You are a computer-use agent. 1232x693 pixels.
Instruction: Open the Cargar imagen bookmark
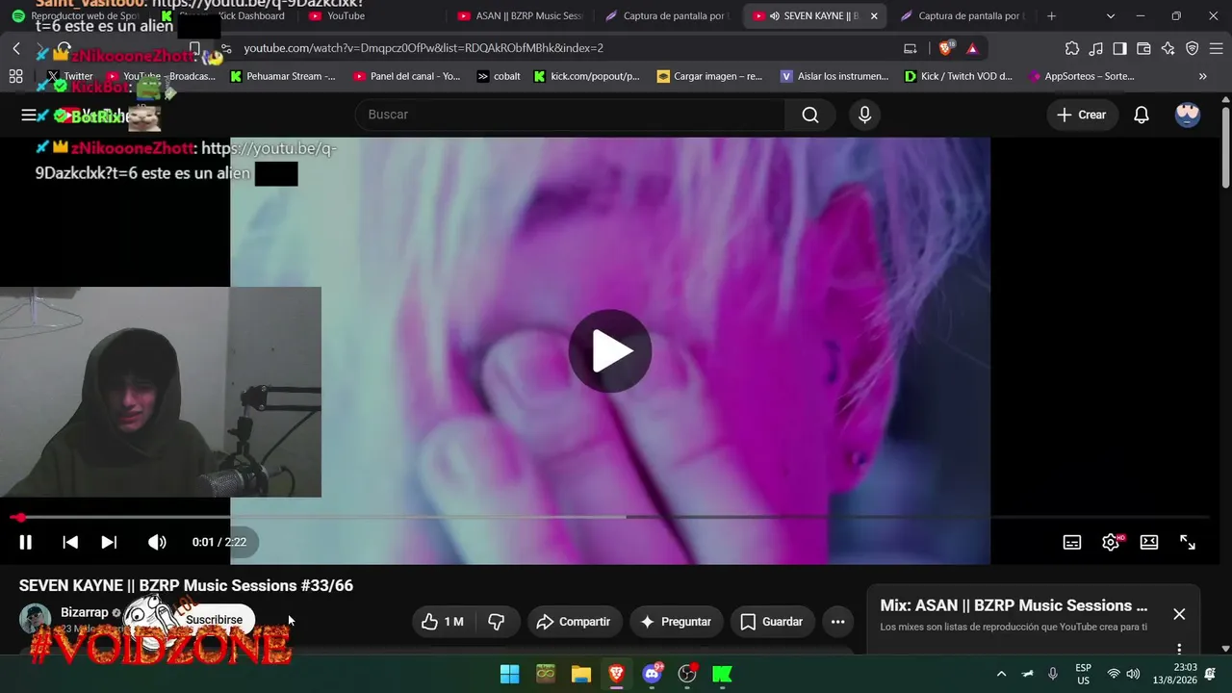(x=710, y=76)
